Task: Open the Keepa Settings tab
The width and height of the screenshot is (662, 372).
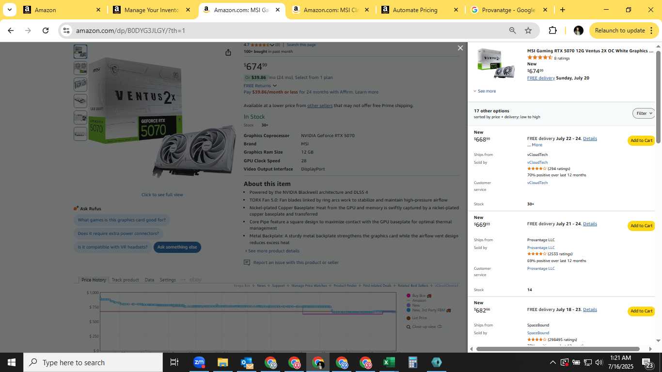Action: pos(168,280)
